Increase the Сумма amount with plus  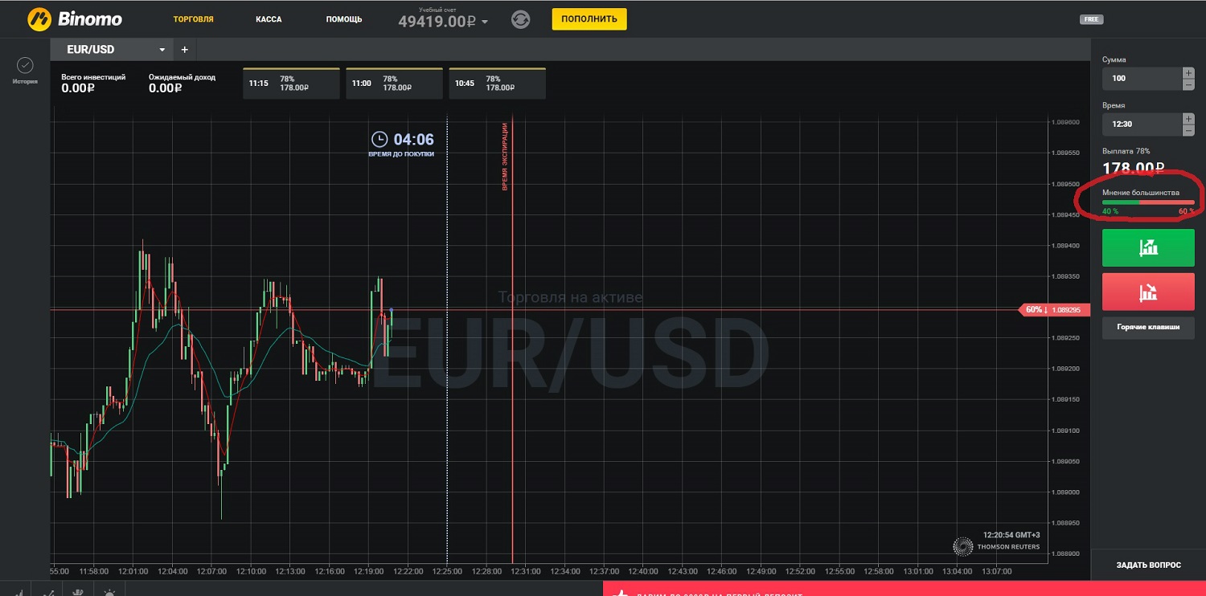[x=1188, y=73]
